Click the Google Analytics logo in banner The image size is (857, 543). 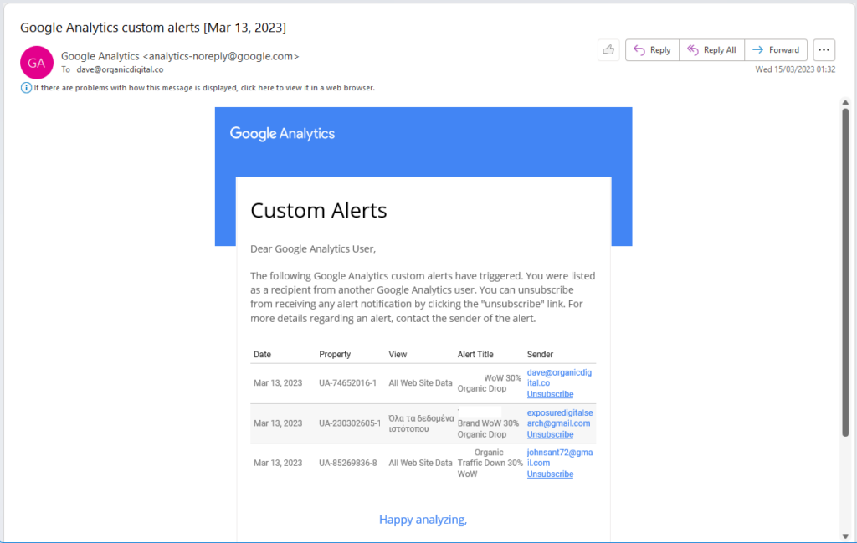282,134
